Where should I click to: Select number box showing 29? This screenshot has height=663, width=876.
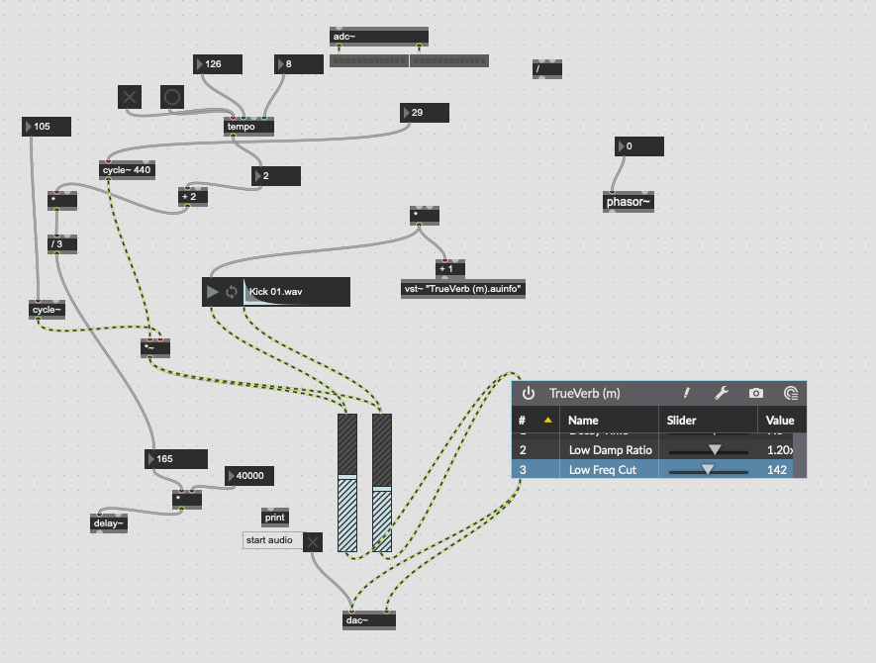pyautogui.click(x=425, y=113)
